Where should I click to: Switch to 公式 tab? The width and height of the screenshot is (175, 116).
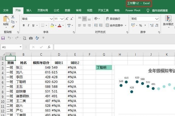[x=56, y=10]
